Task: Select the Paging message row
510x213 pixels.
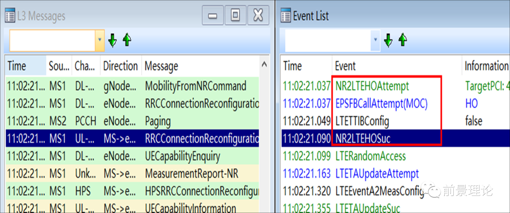Action: coord(158,121)
